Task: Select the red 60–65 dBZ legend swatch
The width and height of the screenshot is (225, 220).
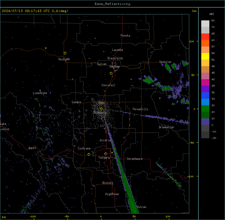Action: tap(205, 37)
